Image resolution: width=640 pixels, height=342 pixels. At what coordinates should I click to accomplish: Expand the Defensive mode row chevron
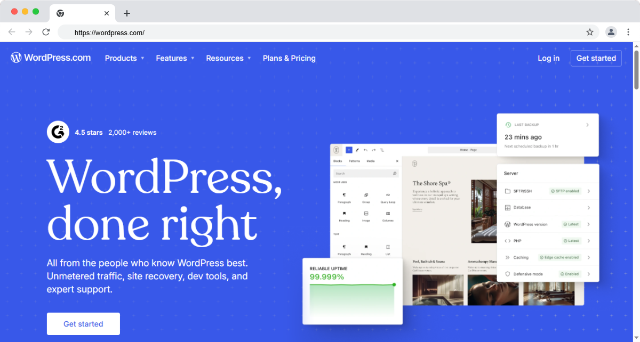589,274
